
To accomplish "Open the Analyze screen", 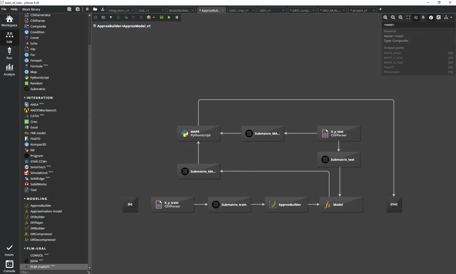I will (x=9, y=70).
